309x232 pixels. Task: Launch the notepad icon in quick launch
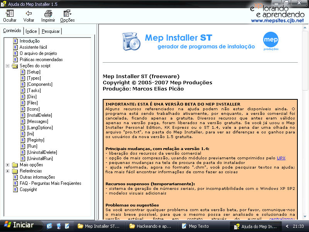(67, 226)
